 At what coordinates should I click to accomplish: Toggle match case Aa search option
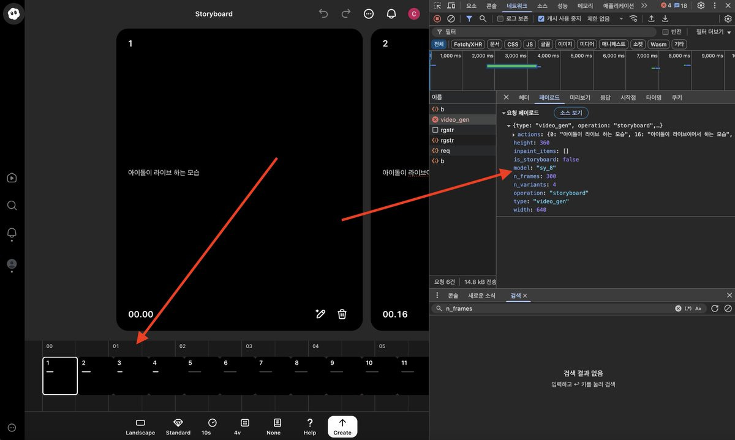(x=699, y=308)
